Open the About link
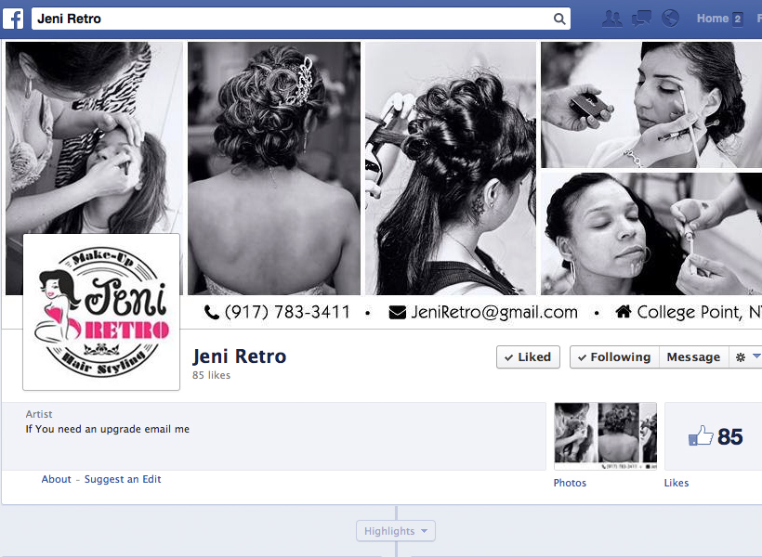The height and width of the screenshot is (557, 762). coord(56,479)
